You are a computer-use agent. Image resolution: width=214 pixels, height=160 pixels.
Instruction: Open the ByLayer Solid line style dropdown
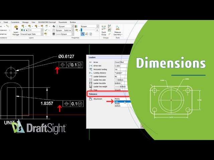tap(65, 30)
